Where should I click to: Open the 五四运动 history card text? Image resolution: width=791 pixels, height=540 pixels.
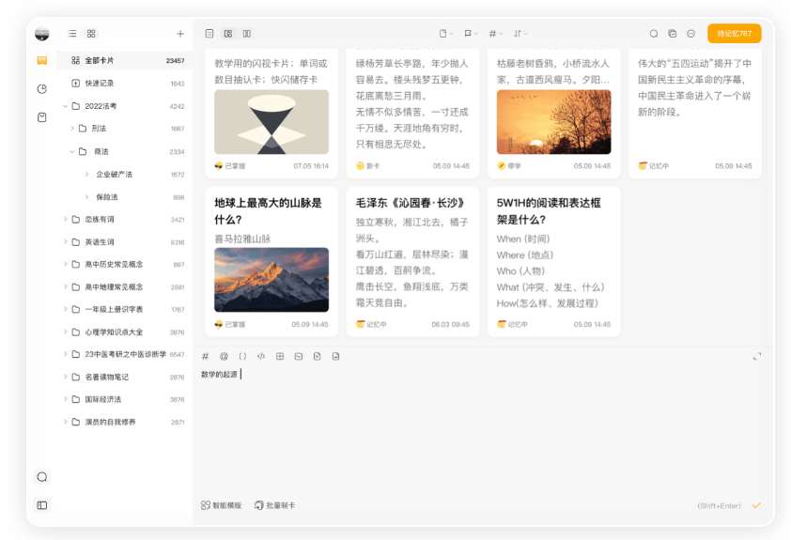coord(694,87)
